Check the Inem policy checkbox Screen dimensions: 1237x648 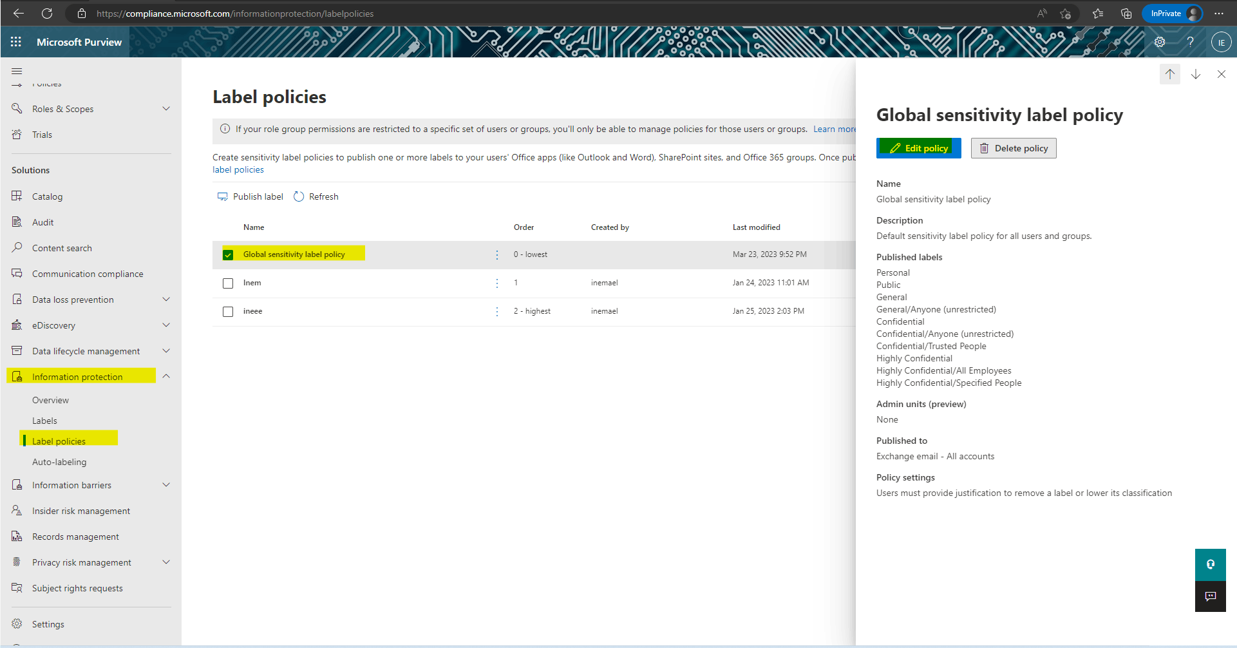tap(228, 283)
